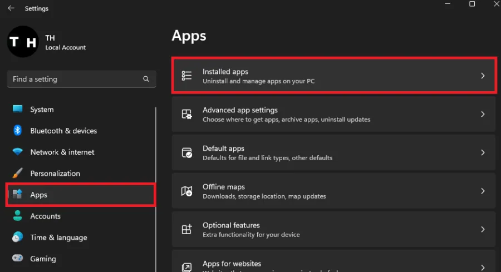Viewport: 501px width, 272px height.
Task: Click the Installed apps list icon
Action: (186, 76)
